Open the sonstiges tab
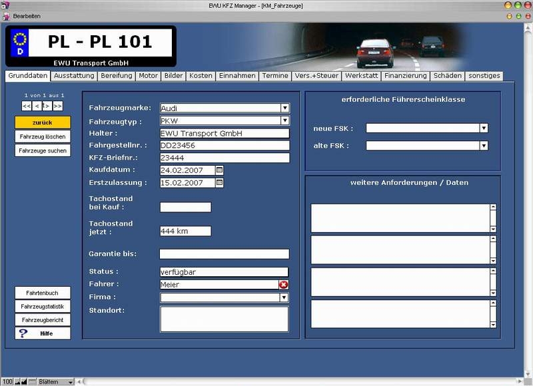This screenshot has height=386, width=533. pyautogui.click(x=484, y=76)
